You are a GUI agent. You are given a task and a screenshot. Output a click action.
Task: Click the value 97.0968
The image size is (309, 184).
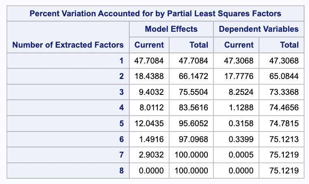[x=194, y=139]
